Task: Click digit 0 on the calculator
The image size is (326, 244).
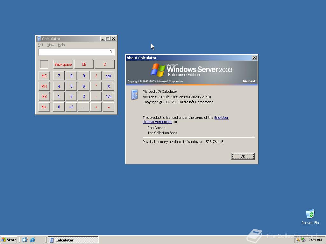Action: [x=59, y=107]
